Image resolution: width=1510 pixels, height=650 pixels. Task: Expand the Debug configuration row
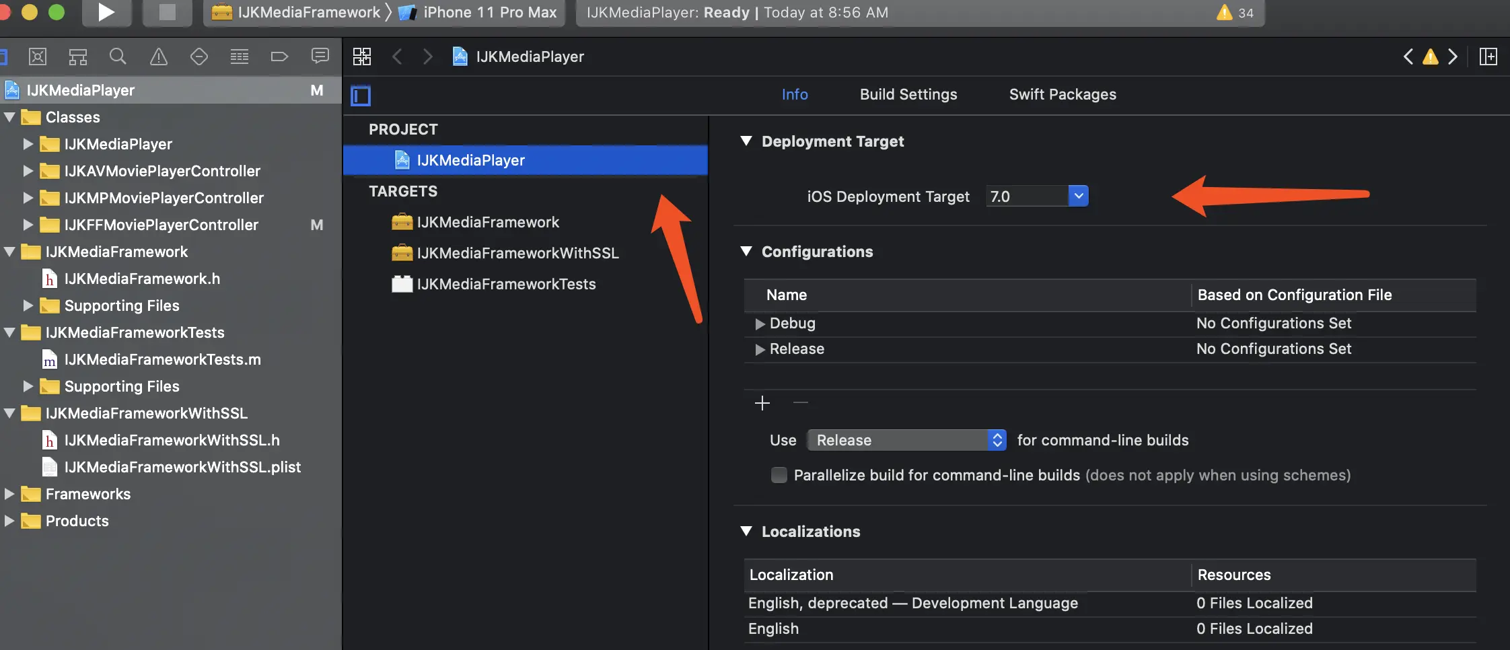click(x=760, y=324)
